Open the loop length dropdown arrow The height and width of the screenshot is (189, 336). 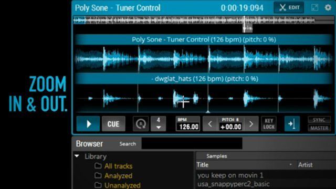(159, 127)
